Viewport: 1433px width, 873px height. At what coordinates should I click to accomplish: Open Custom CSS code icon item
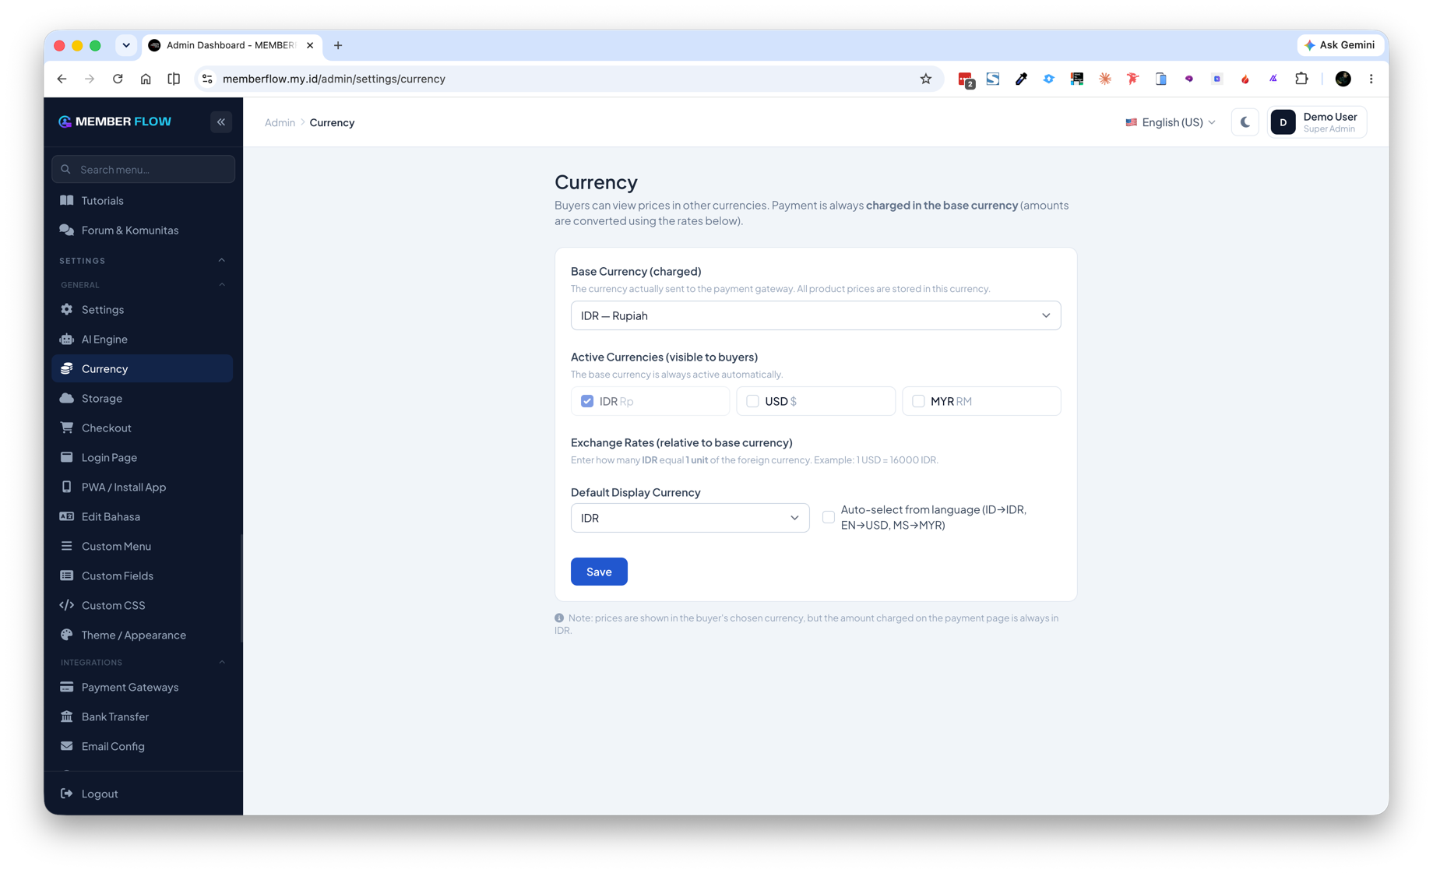pos(143,605)
